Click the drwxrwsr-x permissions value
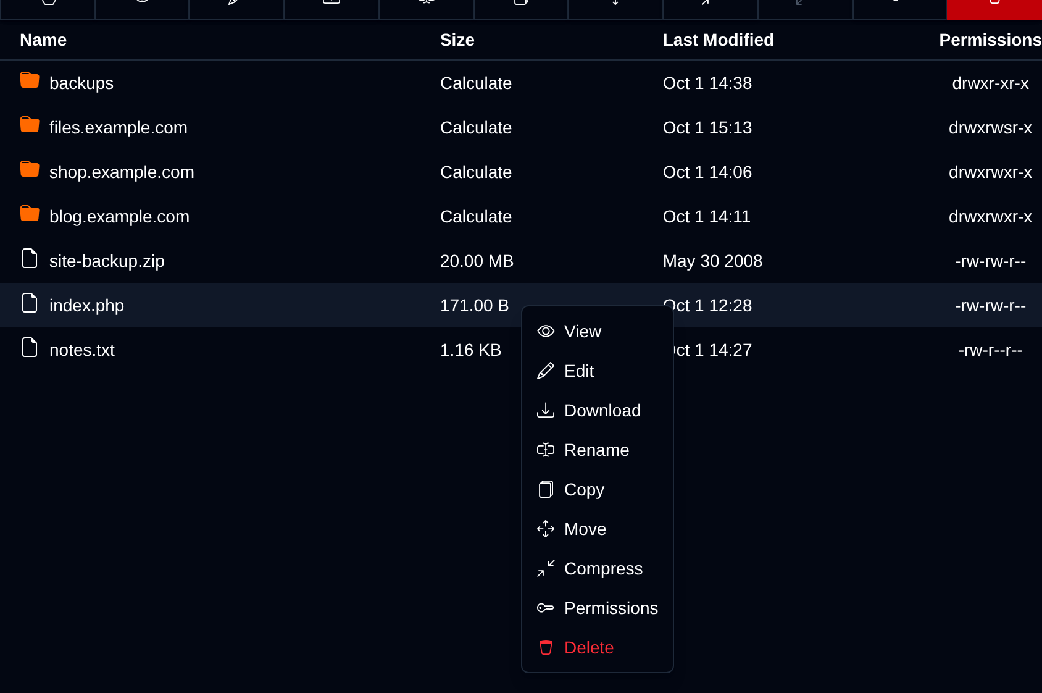 coord(990,127)
